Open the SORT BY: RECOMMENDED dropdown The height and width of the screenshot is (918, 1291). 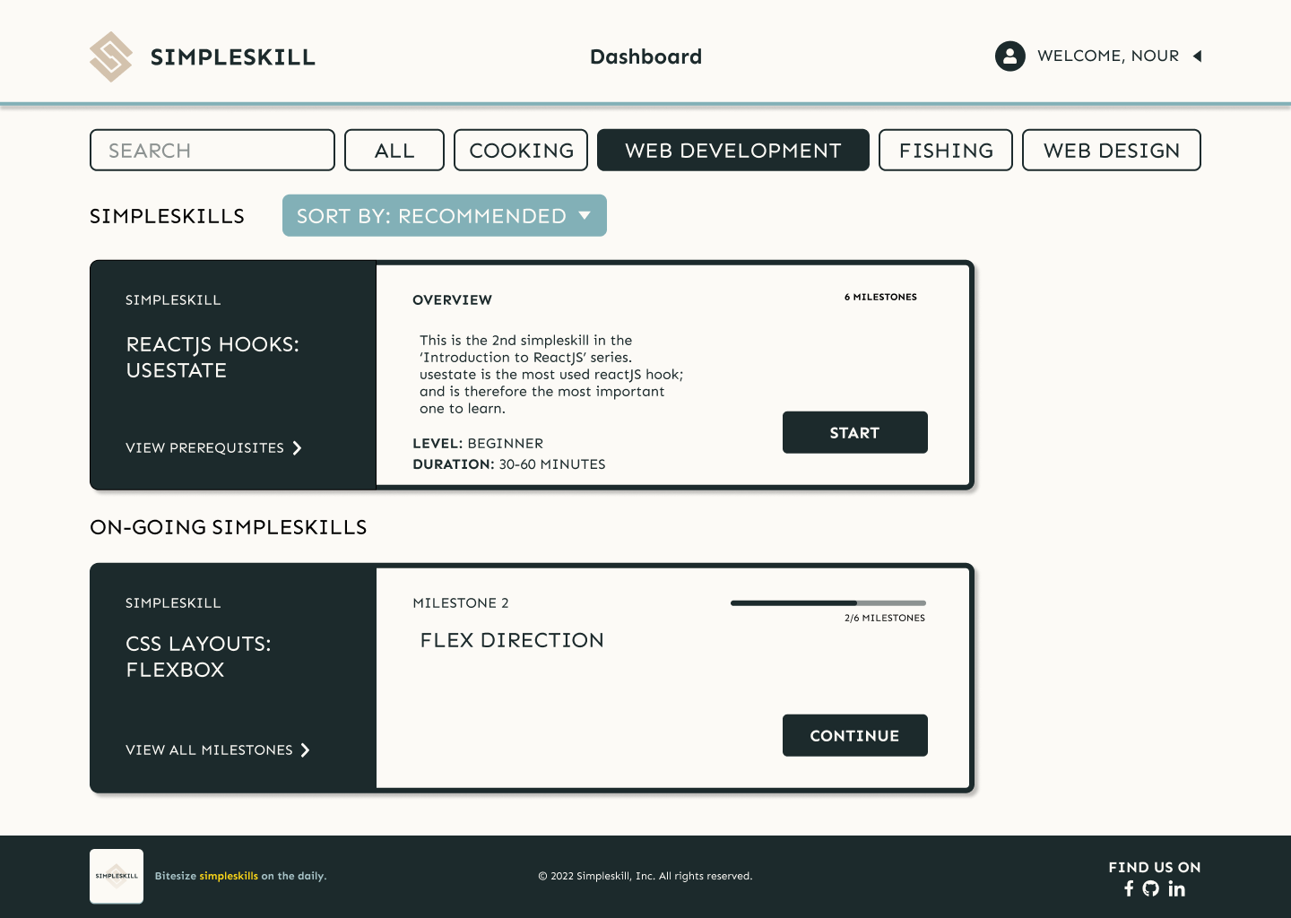tap(444, 215)
